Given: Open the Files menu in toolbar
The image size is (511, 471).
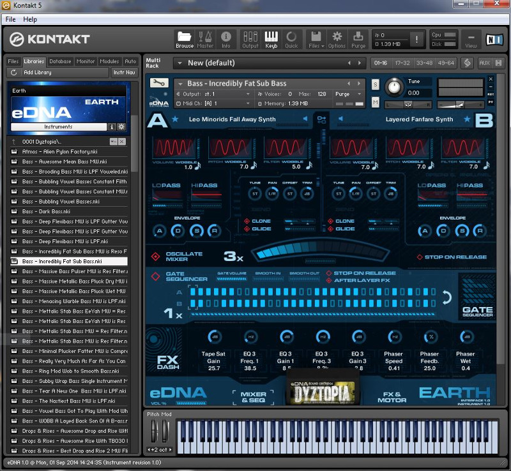Looking at the screenshot, I should click(x=316, y=40).
